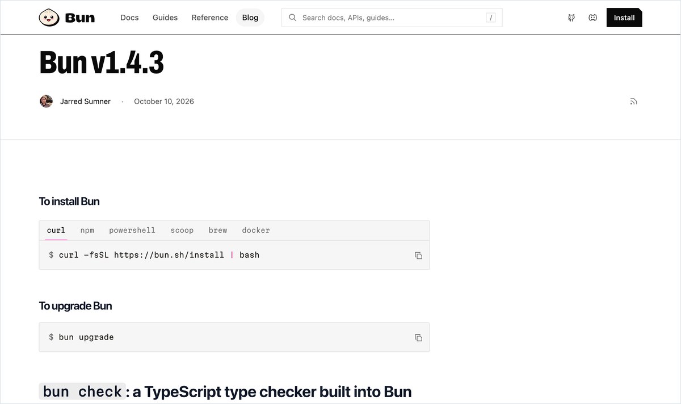Click the To install Bun heading

pyautogui.click(x=69, y=201)
